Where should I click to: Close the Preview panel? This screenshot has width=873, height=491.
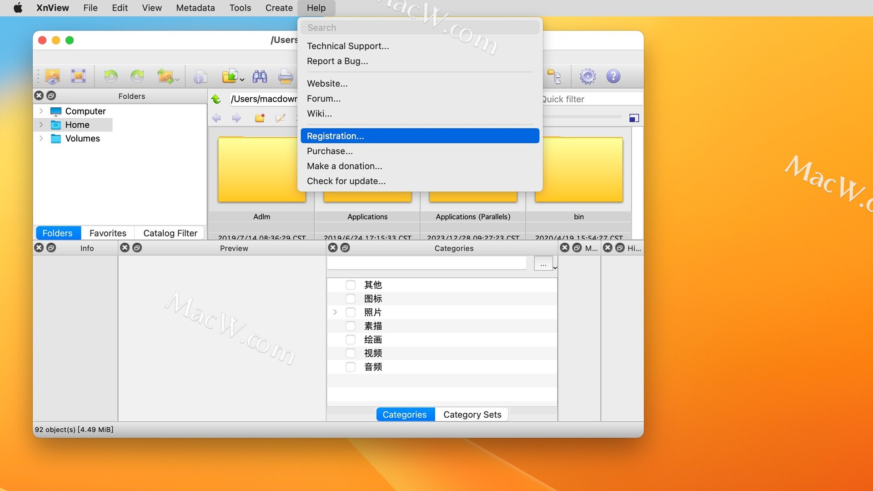[x=125, y=248]
